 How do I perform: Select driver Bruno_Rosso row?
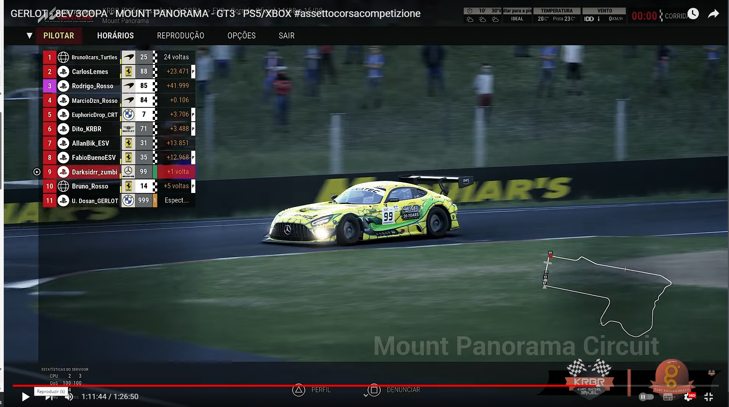(119, 186)
